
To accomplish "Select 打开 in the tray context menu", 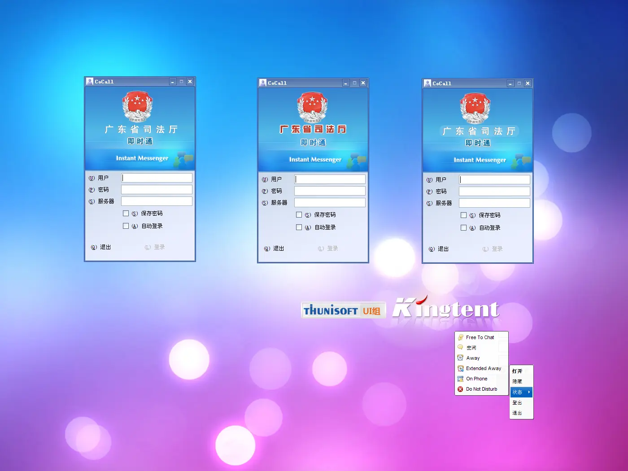I will coord(518,371).
